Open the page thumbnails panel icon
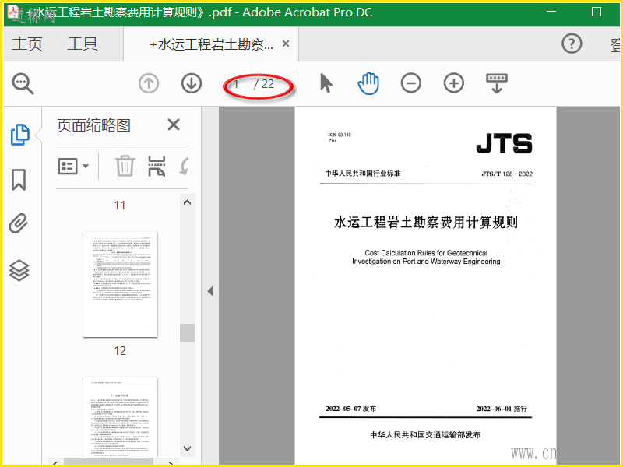Viewport: 623px width, 467px height. click(19, 135)
